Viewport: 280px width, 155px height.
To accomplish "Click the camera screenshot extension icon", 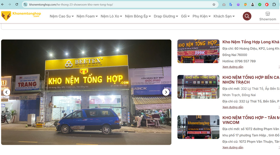I will coord(224,4).
